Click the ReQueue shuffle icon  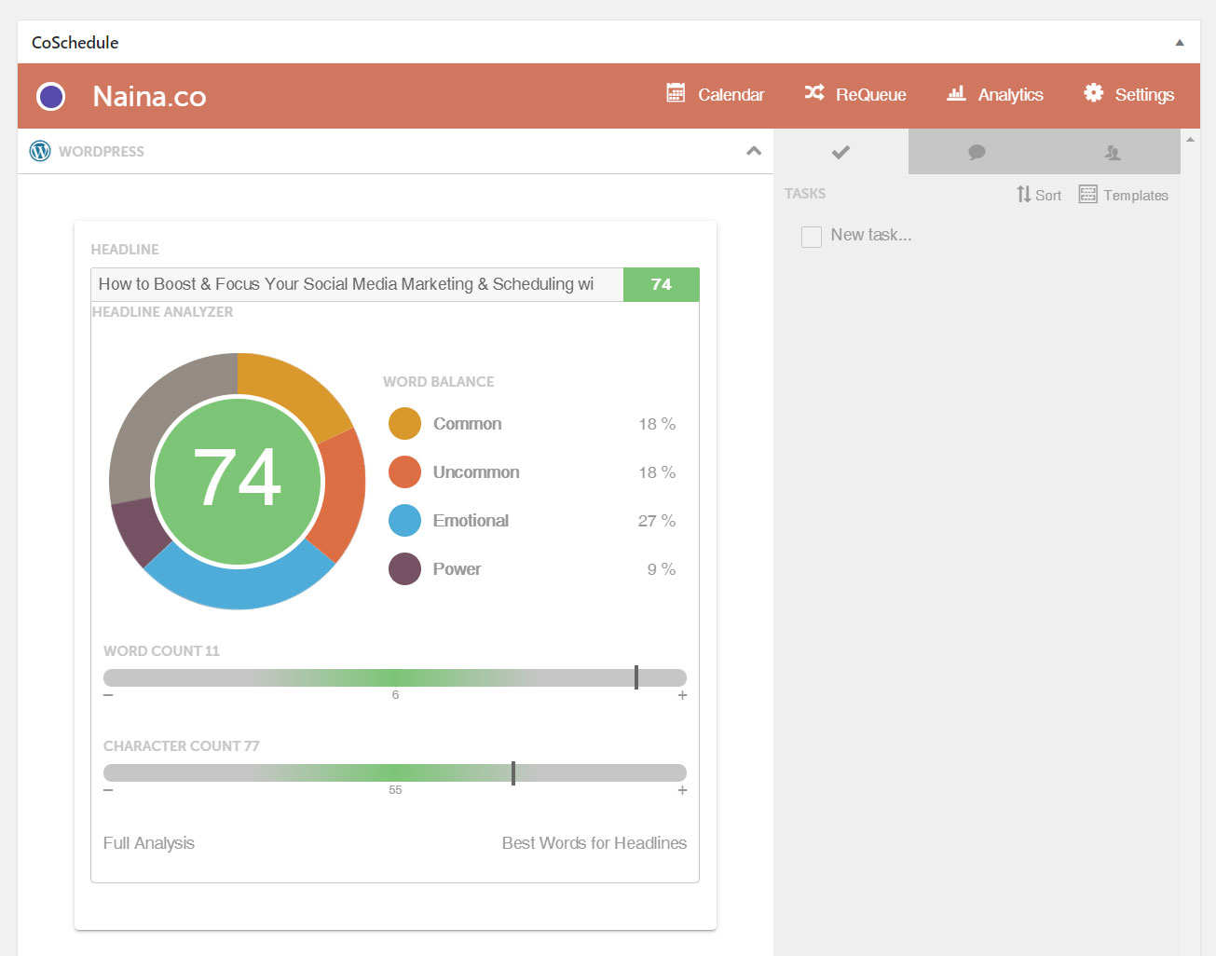tap(814, 92)
